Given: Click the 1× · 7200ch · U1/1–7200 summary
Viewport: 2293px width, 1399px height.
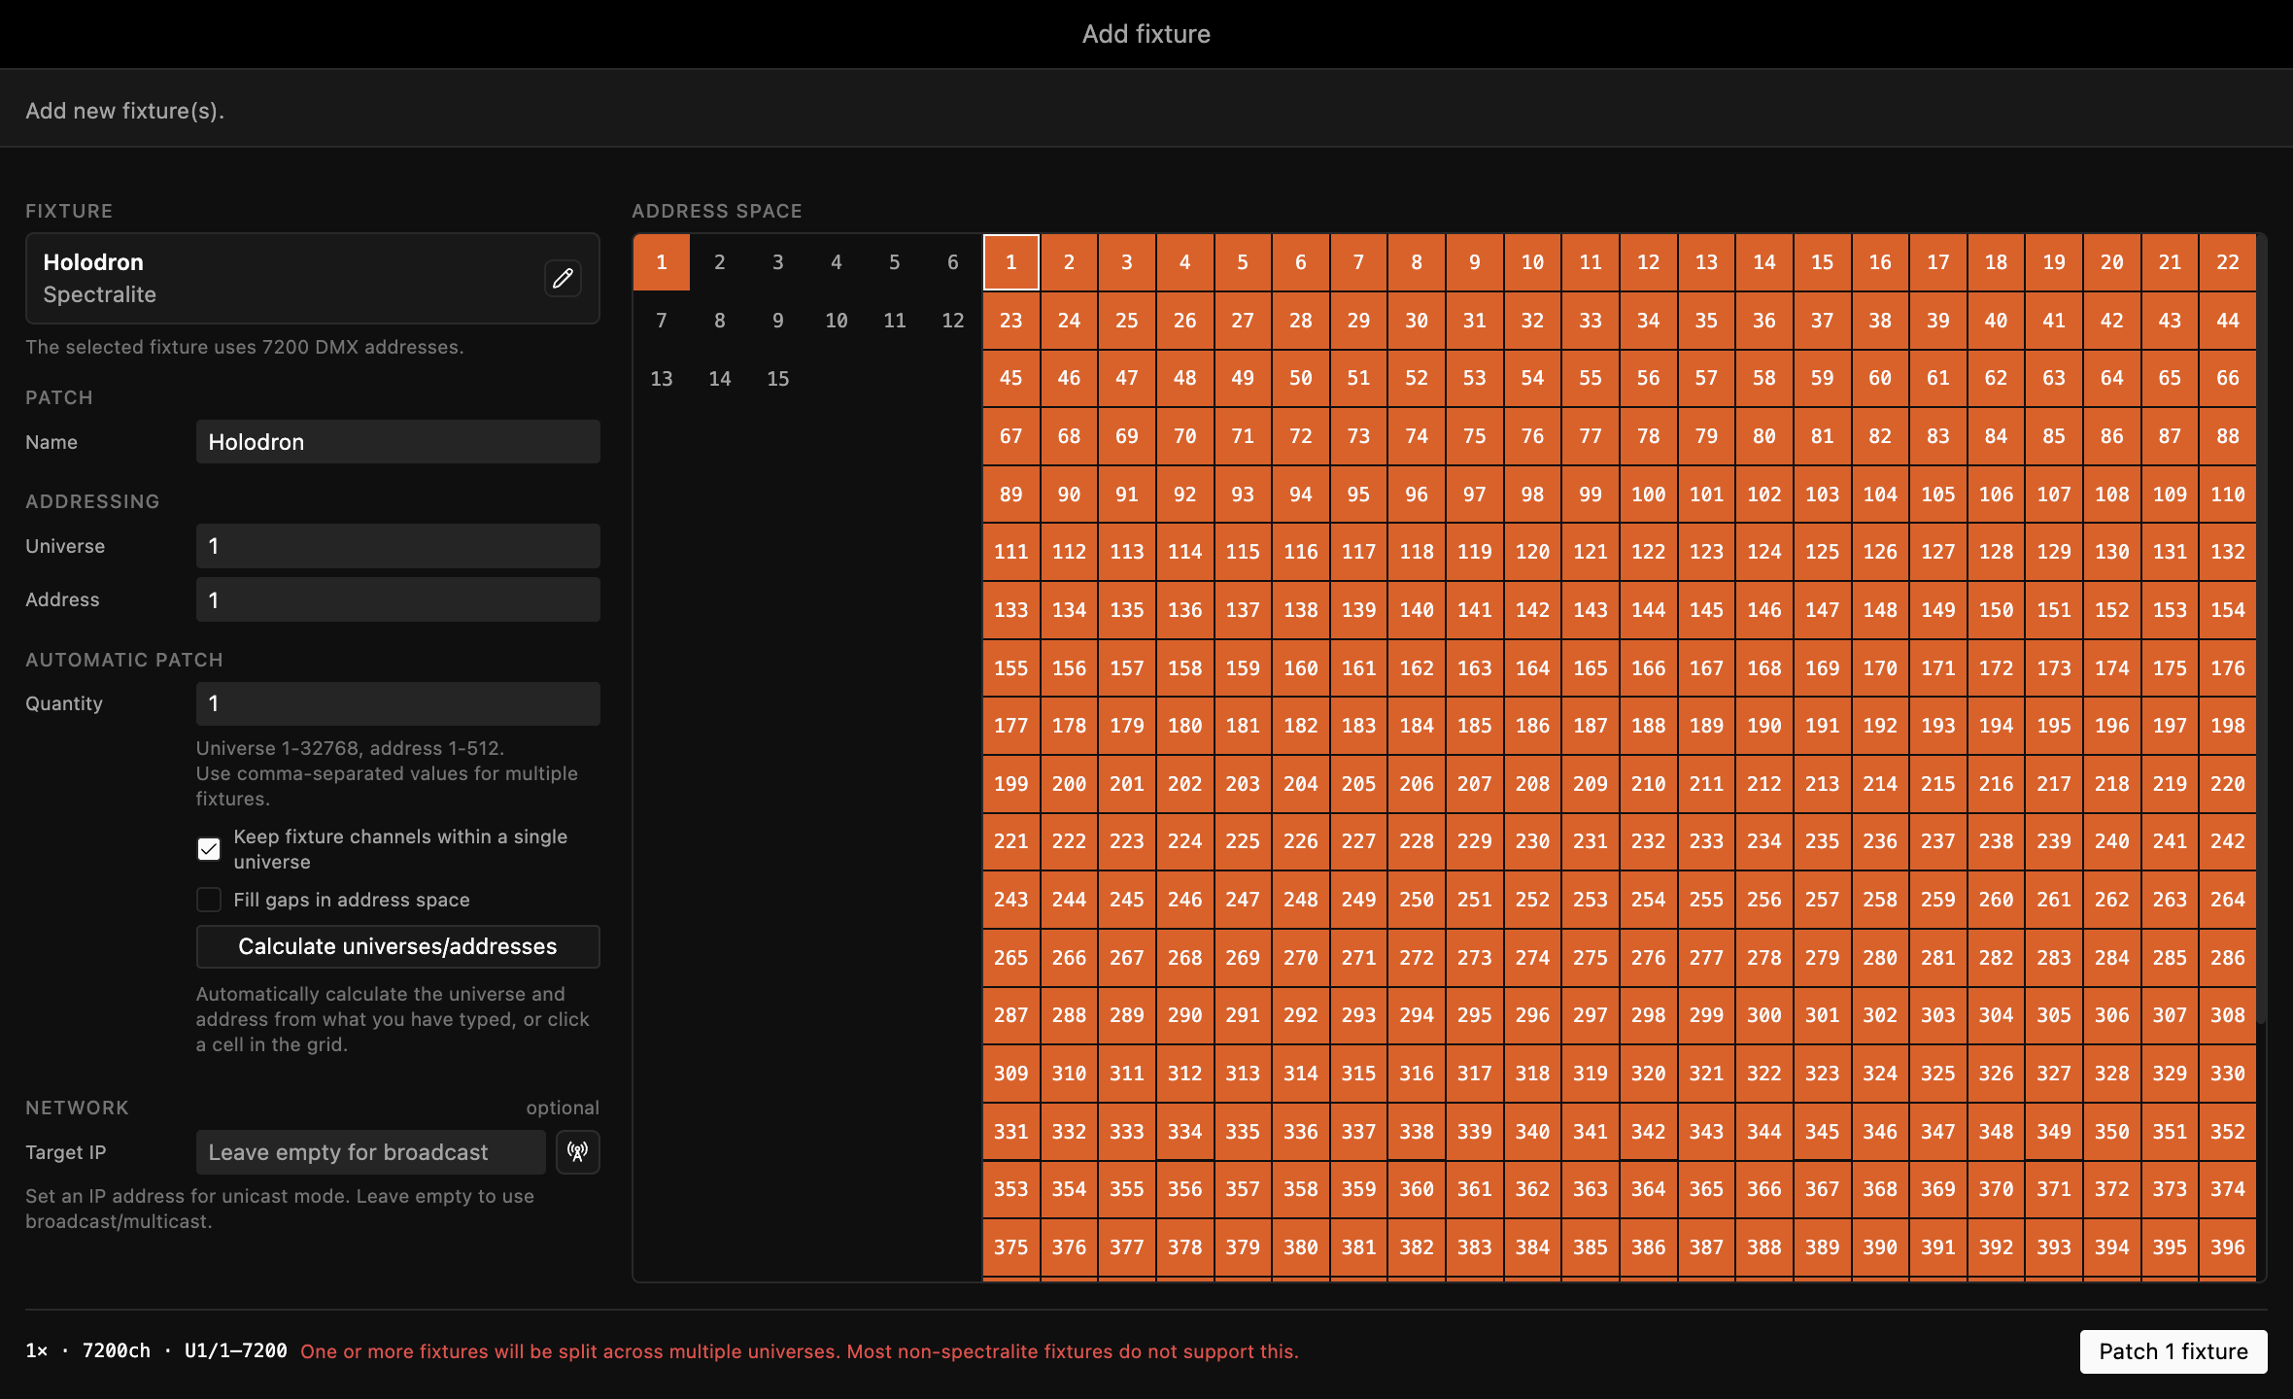Looking at the screenshot, I should coord(156,1351).
